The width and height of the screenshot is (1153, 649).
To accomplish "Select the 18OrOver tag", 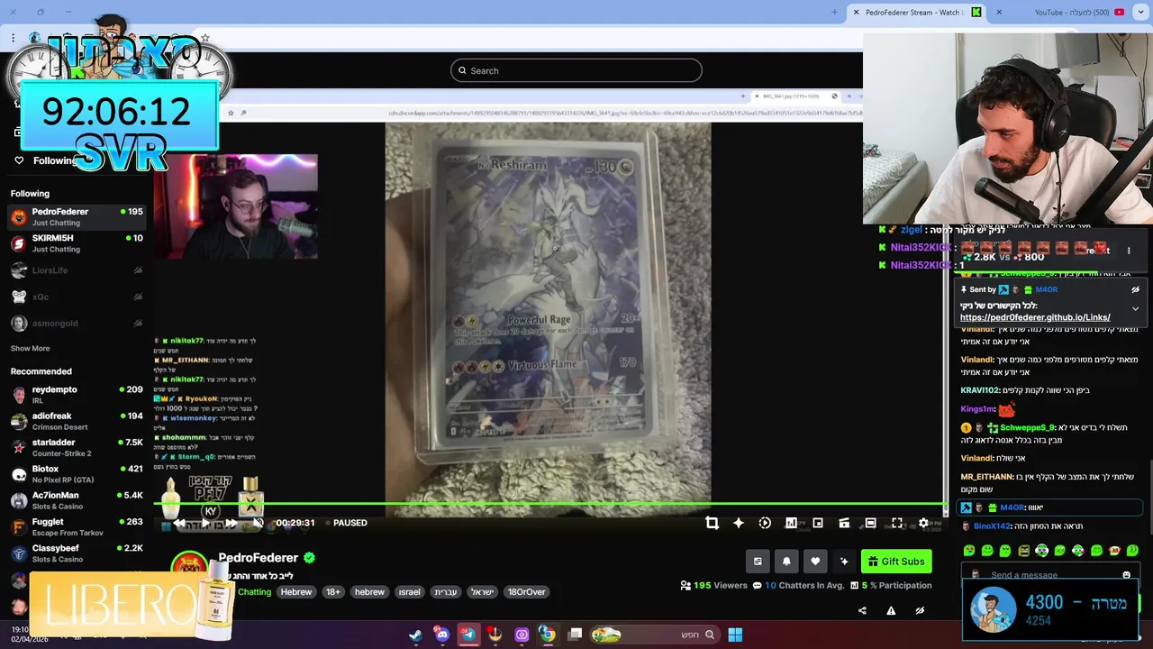I will (527, 592).
